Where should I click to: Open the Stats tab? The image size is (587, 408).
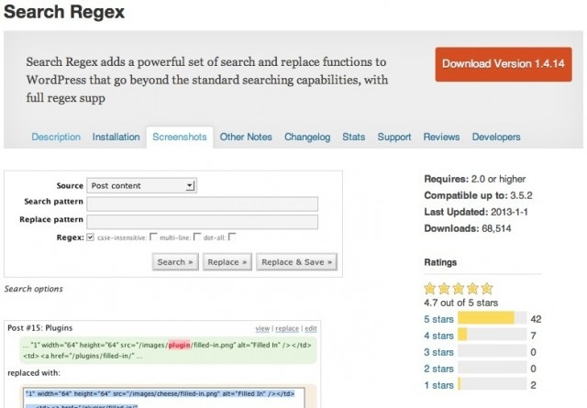click(x=354, y=137)
